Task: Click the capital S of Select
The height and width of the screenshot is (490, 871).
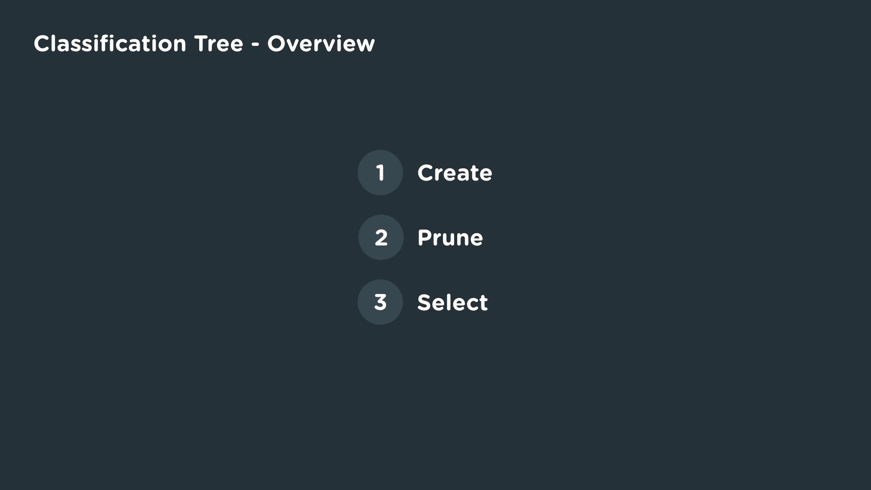Action: click(x=424, y=302)
